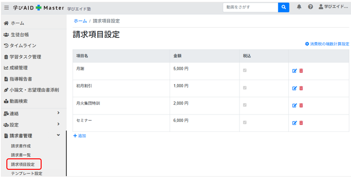Open the notifications bell icon
The width and height of the screenshot is (351, 178).
point(299,7)
